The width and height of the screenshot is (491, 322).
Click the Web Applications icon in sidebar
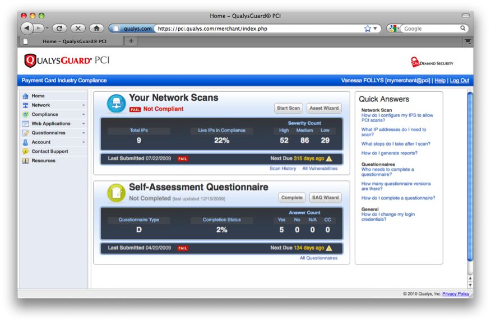point(25,124)
